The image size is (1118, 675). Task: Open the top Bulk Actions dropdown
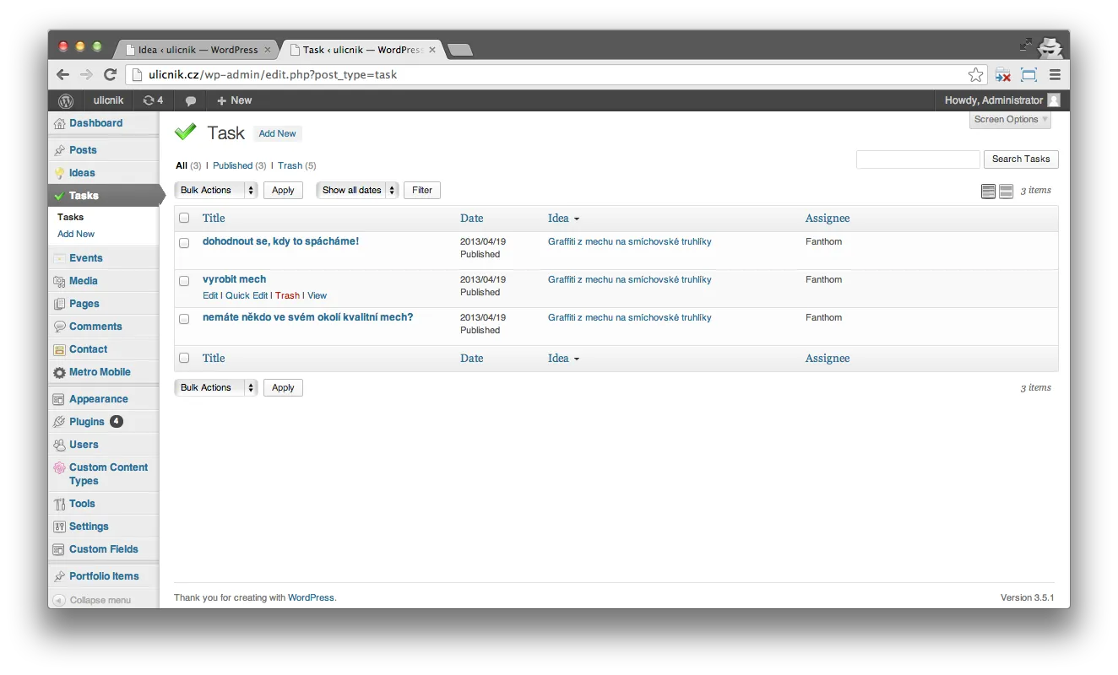215,191
